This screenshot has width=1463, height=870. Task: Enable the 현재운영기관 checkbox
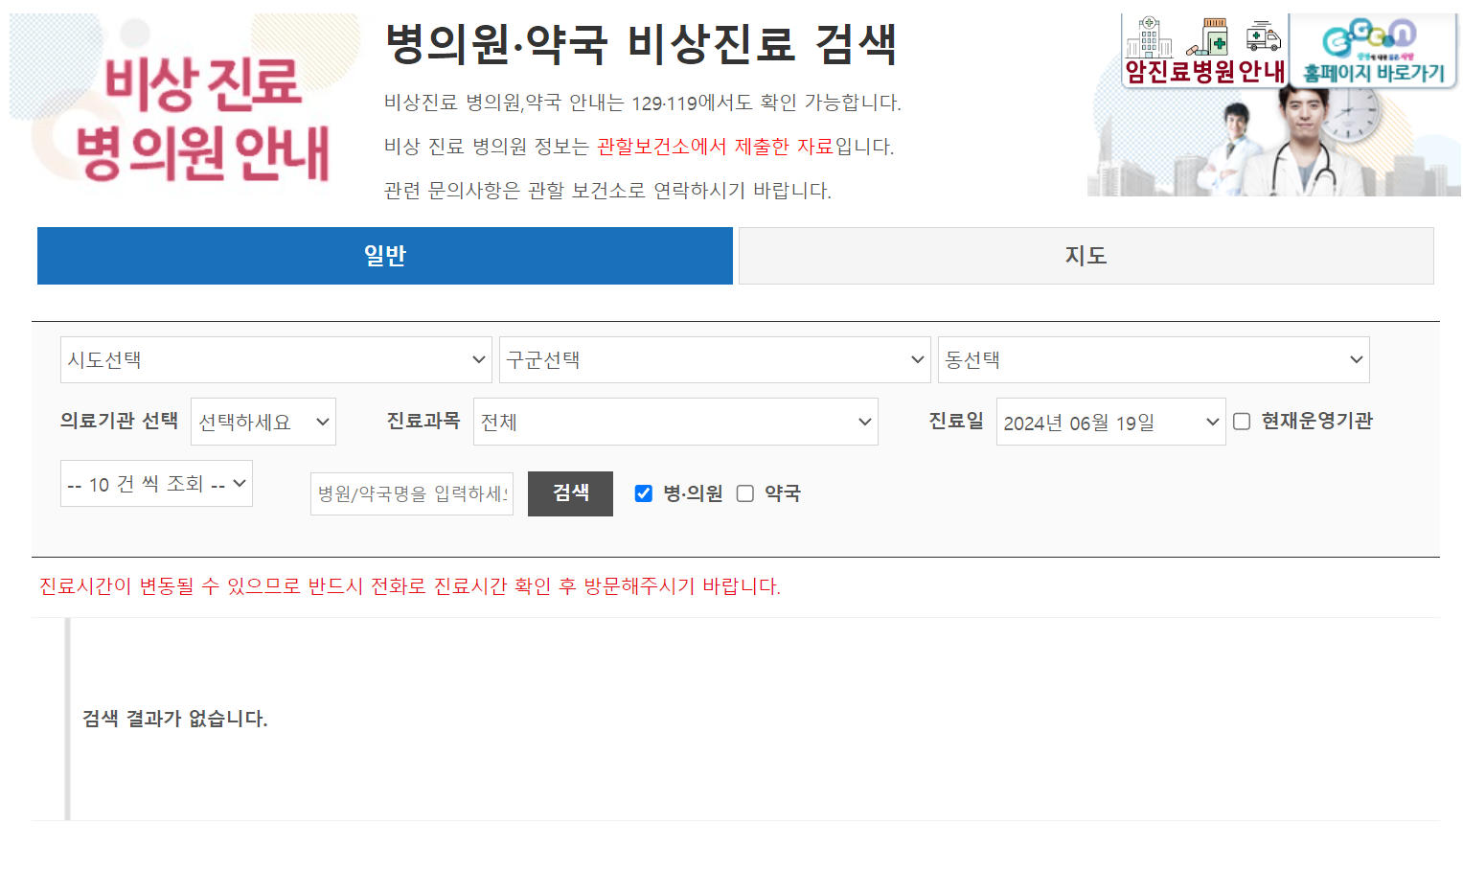click(x=1242, y=422)
